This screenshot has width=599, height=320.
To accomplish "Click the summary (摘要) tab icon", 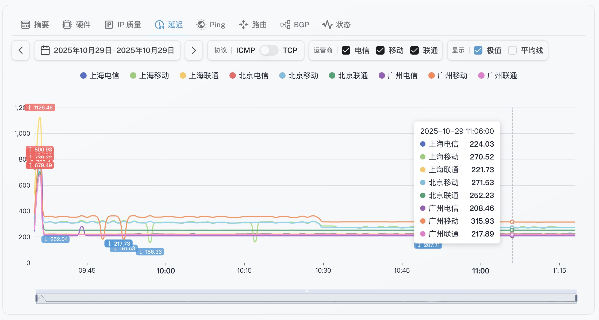I will tap(25, 25).
